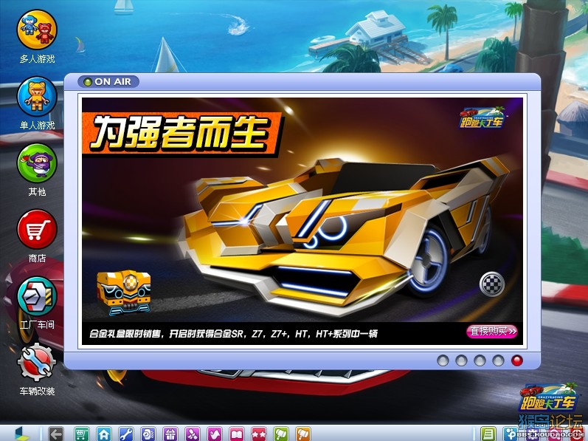
Task: Click the gold alloy gift box thumbnail
Action: (124, 293)
